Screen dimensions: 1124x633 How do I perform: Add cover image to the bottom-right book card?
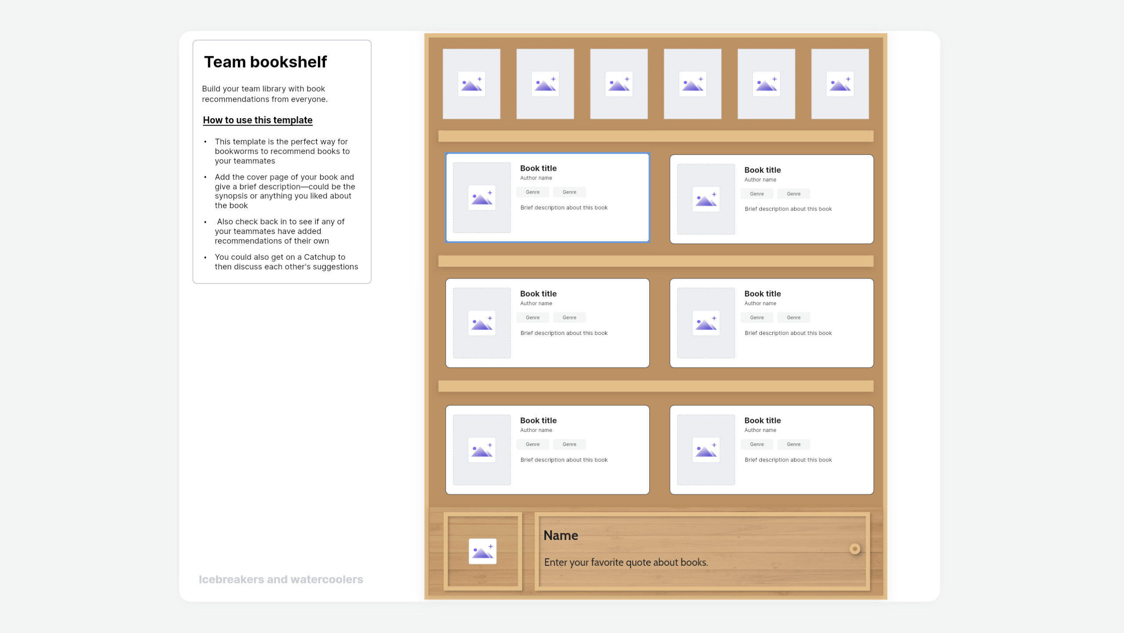point(706,450)
